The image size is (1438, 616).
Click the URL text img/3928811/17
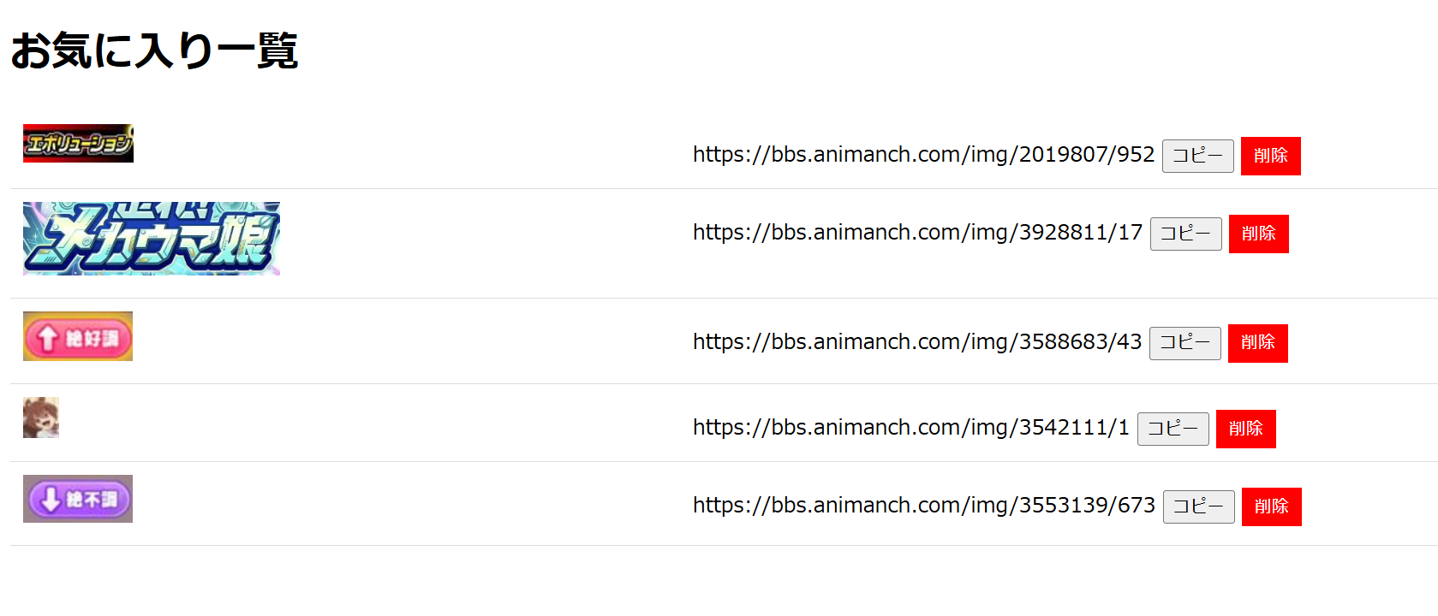coord(917,233)
